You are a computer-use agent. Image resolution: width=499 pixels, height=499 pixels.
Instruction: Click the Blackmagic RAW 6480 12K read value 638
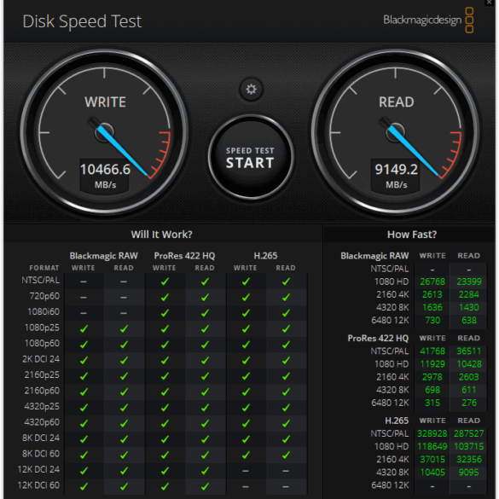pos(469,320)
